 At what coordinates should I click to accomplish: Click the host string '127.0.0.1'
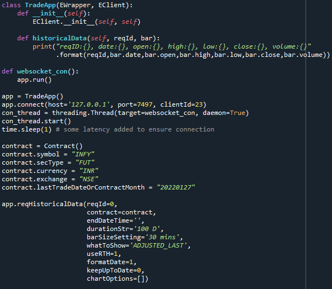90,104
